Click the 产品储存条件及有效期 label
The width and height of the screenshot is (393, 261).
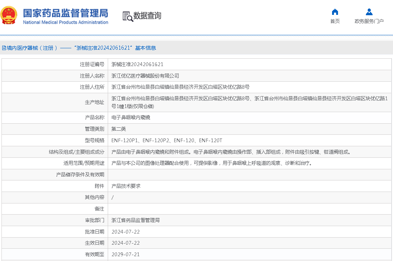(80, 174)
